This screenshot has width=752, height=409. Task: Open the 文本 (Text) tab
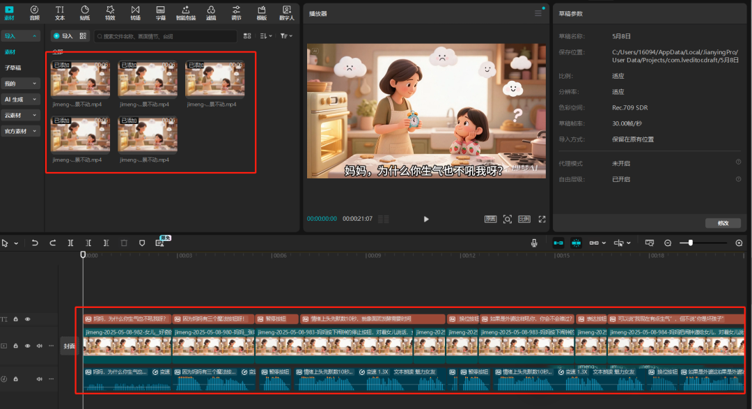pyautogui.click(x=59, y=13)
